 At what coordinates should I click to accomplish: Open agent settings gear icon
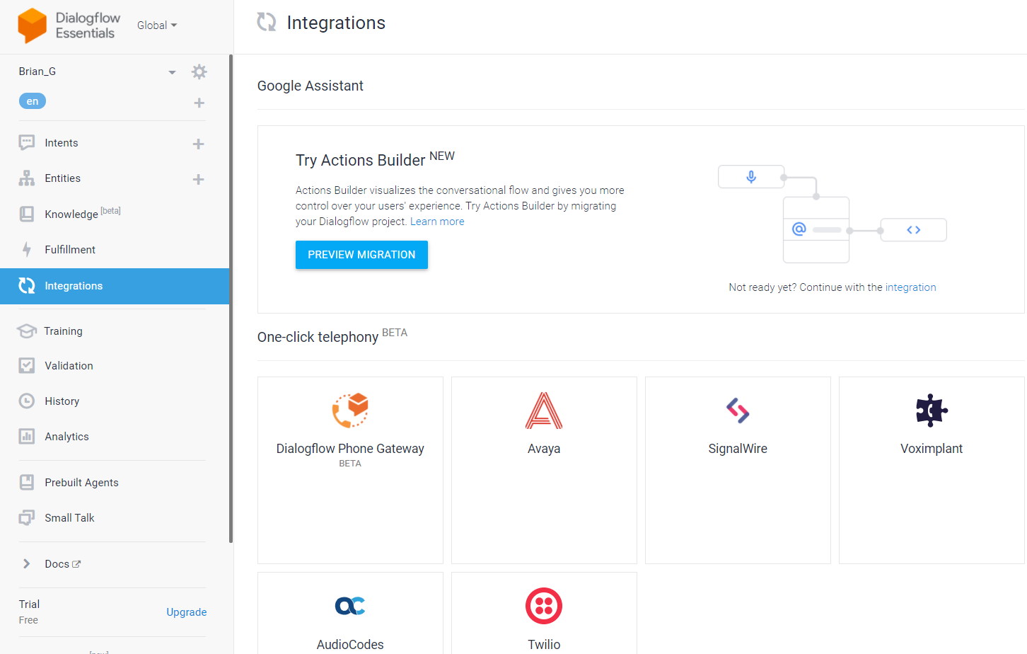[x=199, y=71]
